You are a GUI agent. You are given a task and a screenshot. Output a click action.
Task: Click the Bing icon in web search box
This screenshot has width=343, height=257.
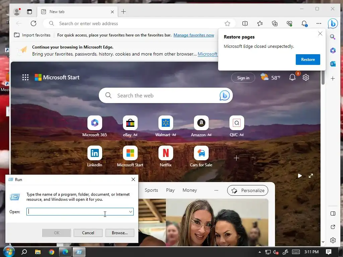(225, 95)
